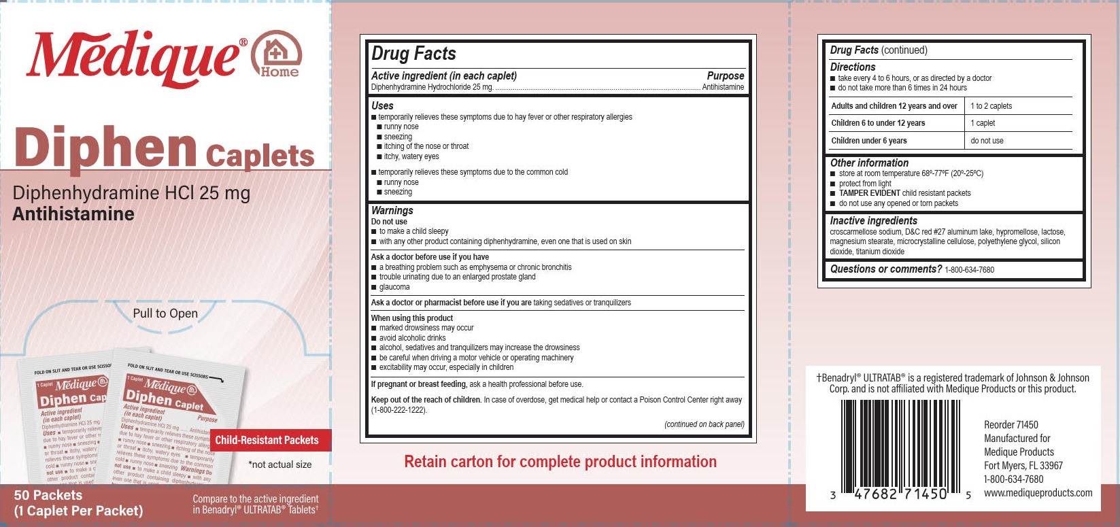Click the Poison Control number 1-800-222-1222
Viewport: 1120px width, 527px height.
398,410
